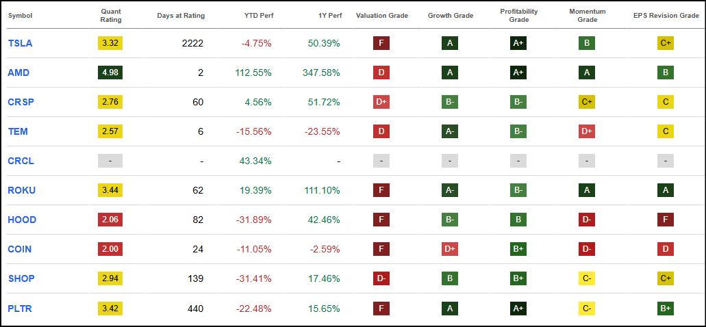Click COIN's 2.00 quant rating badge
This screenshot has width=706, height=327.
(110, 249)
